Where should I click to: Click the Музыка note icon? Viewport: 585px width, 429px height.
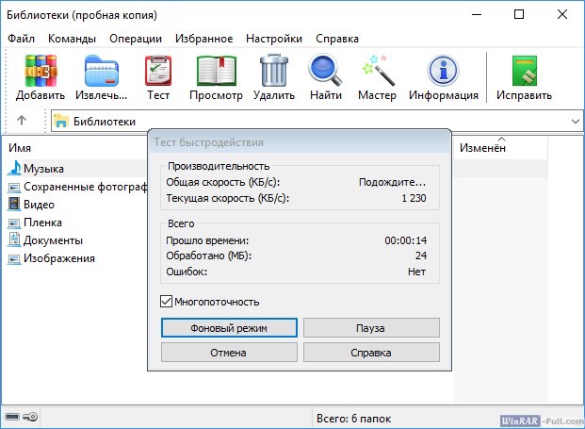pyautogui.click(x=14, y=168)
